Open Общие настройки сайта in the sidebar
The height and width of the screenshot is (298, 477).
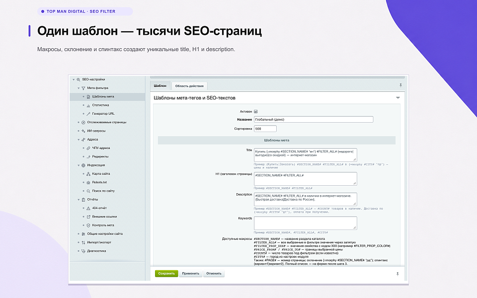(105, 234)
